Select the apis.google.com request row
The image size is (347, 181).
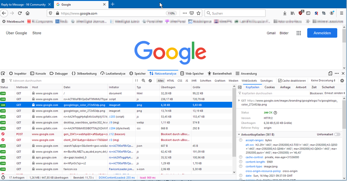click(116, 157)
